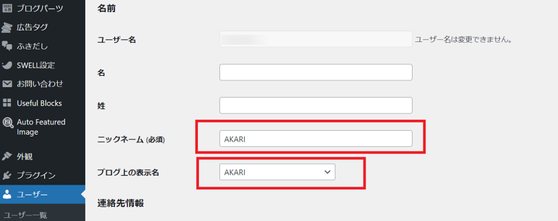The height and width of the screenshot is (221, 558).
Task: Click the 広告タグ menu icon
Action: (x=7, y=27)
